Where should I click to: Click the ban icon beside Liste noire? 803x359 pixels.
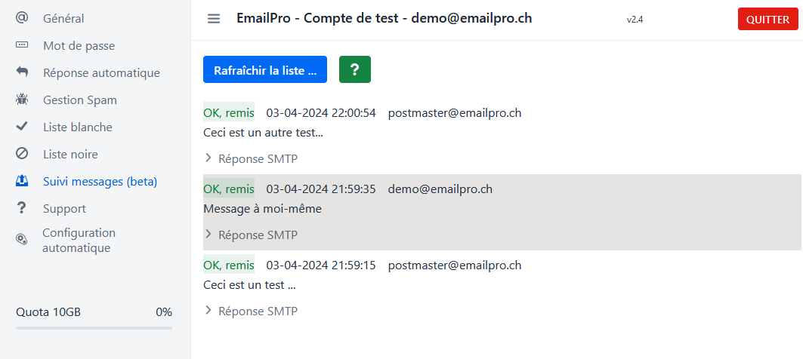tap(22, 154)
